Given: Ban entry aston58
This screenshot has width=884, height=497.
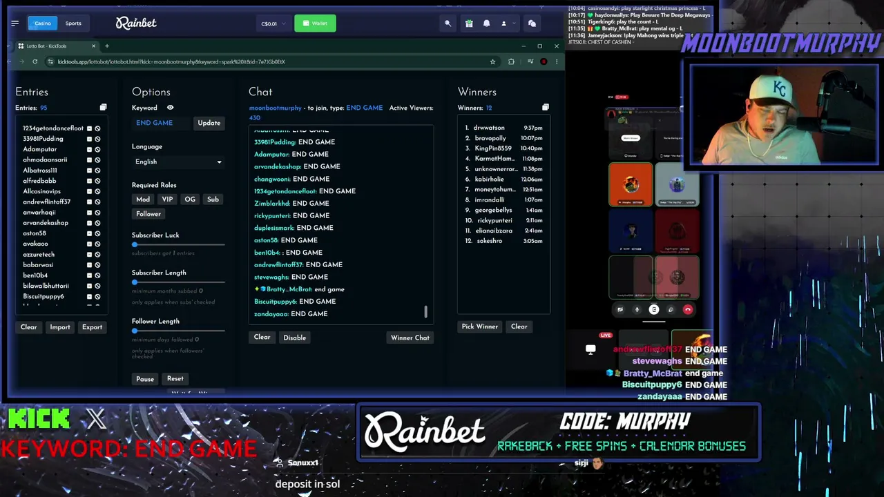Looking at the screenshot, I should click(97, 233).
